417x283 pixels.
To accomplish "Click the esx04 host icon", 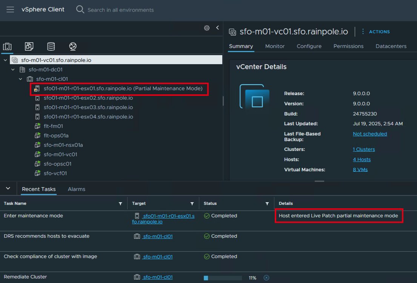I will (37, 117).
